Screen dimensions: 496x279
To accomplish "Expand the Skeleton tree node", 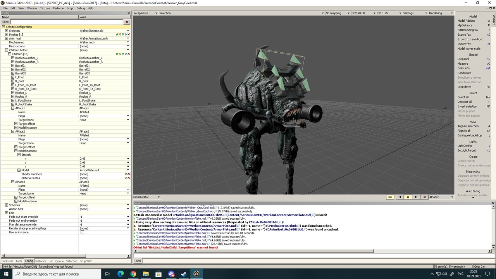I will (7, 31).
